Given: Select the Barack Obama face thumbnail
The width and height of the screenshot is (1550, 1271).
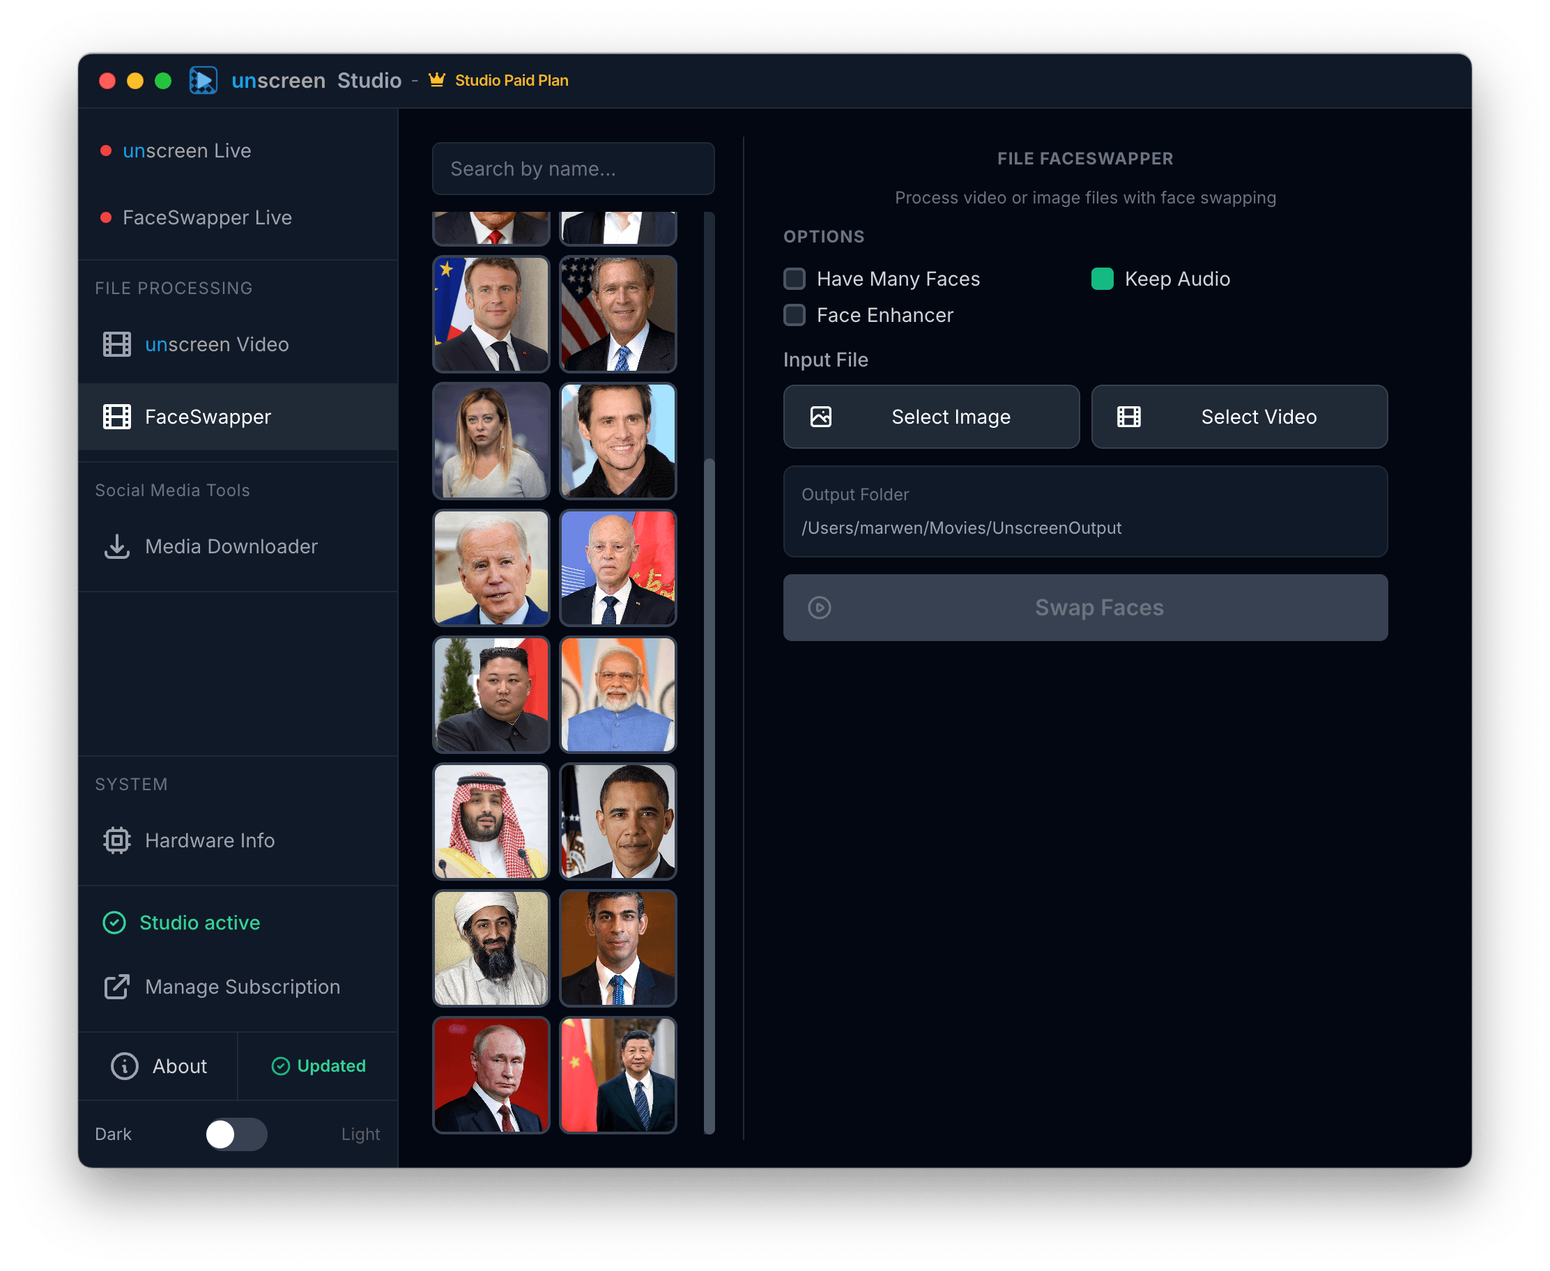Looking at the screenshot, I should pyautogui.click(x=617, y=821).
